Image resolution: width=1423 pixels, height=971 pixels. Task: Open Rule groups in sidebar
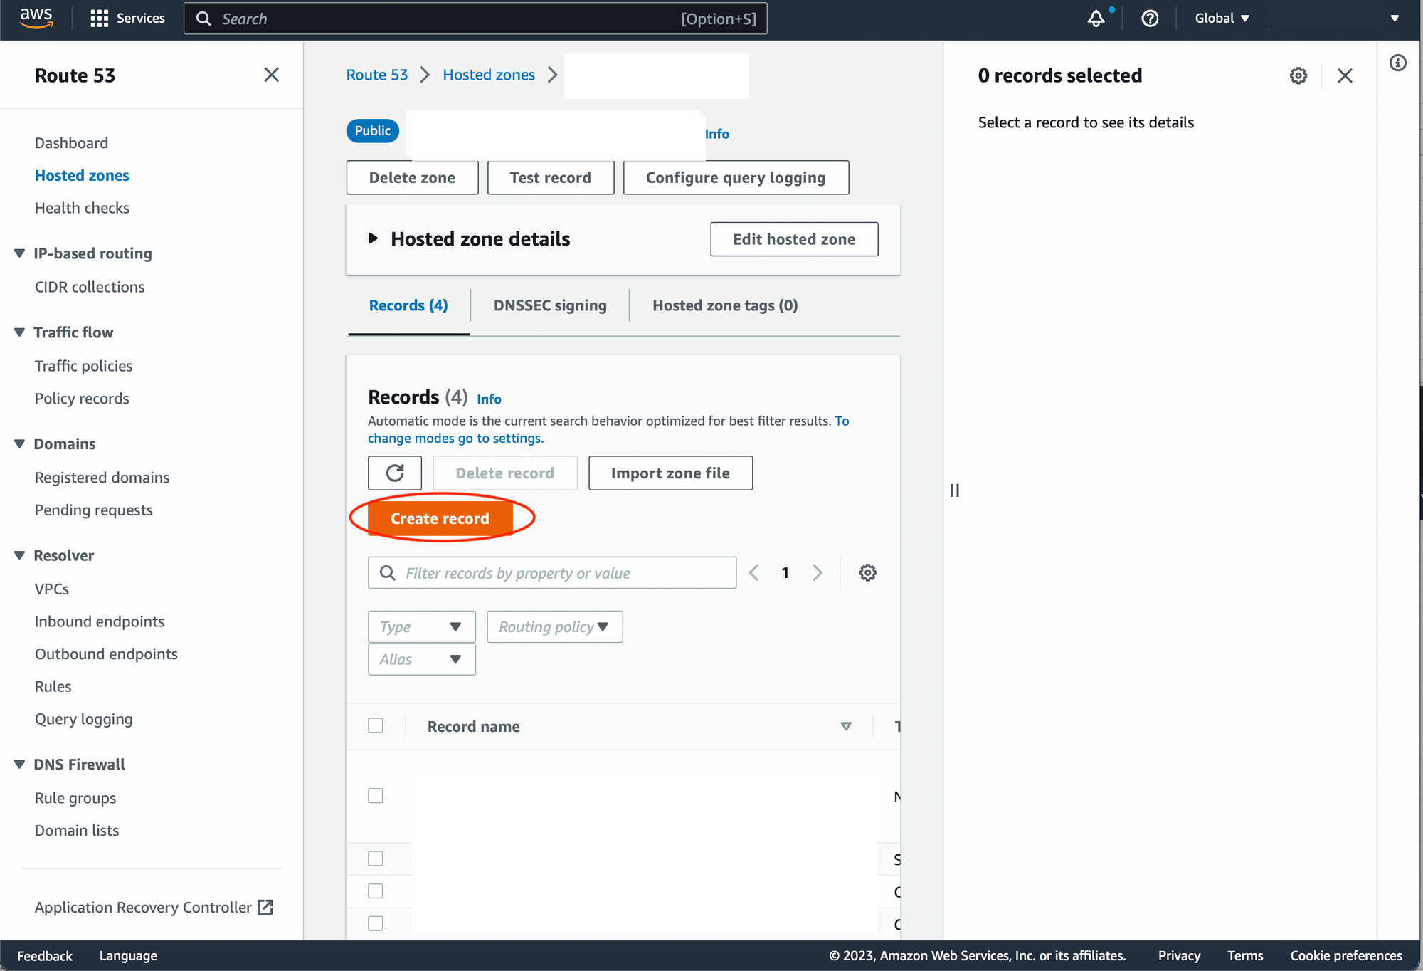pyautogui.click(x=75, y=798)
